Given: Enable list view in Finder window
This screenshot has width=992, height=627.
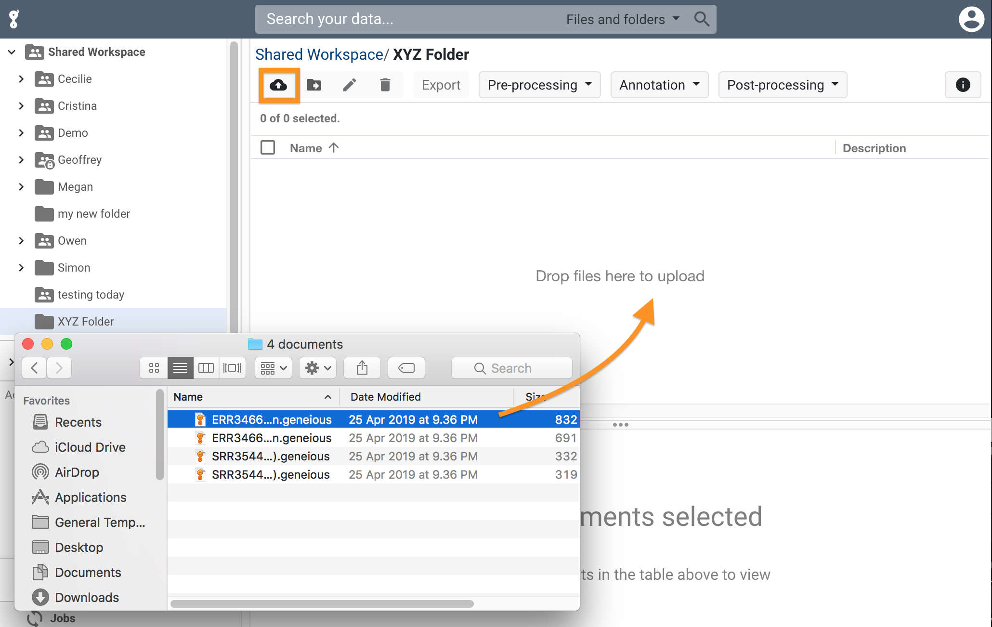Looking at the screenshot, I should click(x=181, y=368).
